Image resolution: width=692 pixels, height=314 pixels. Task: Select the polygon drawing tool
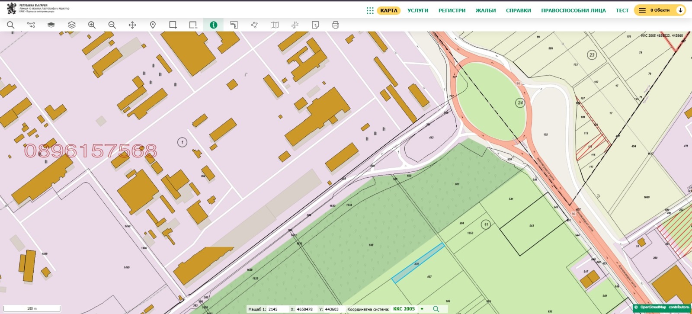tap(254, 25)
